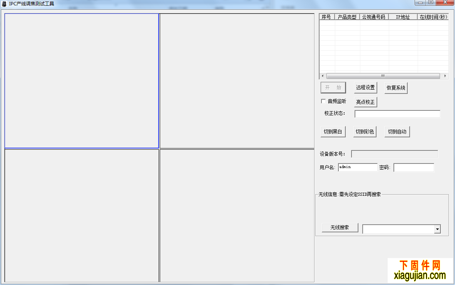Click the 亮点校正 button
Screen dimensions: 455x285
(x=365, y=102)
